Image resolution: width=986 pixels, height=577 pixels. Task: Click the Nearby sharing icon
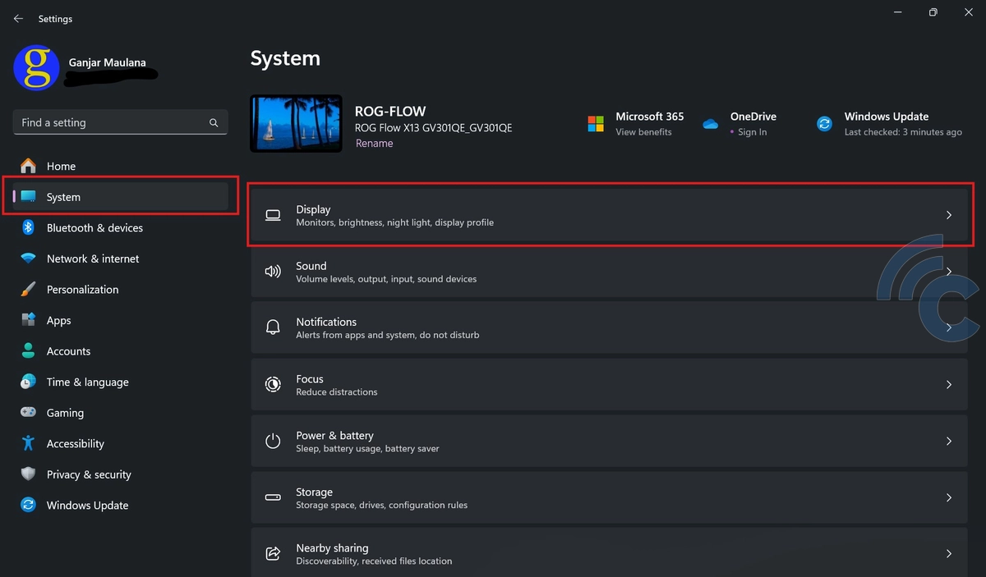[x=273, y=554]
